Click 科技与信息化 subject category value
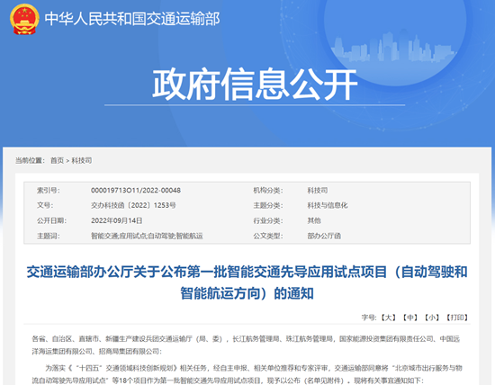This screenshot has width=495, height=385. (328, 205)
